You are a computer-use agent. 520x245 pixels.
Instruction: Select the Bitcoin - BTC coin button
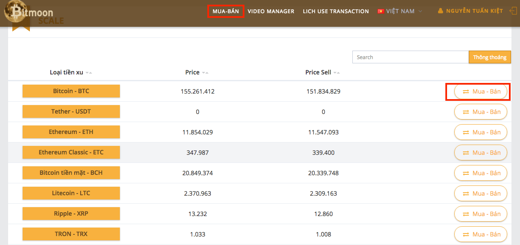tap(71, 91)
